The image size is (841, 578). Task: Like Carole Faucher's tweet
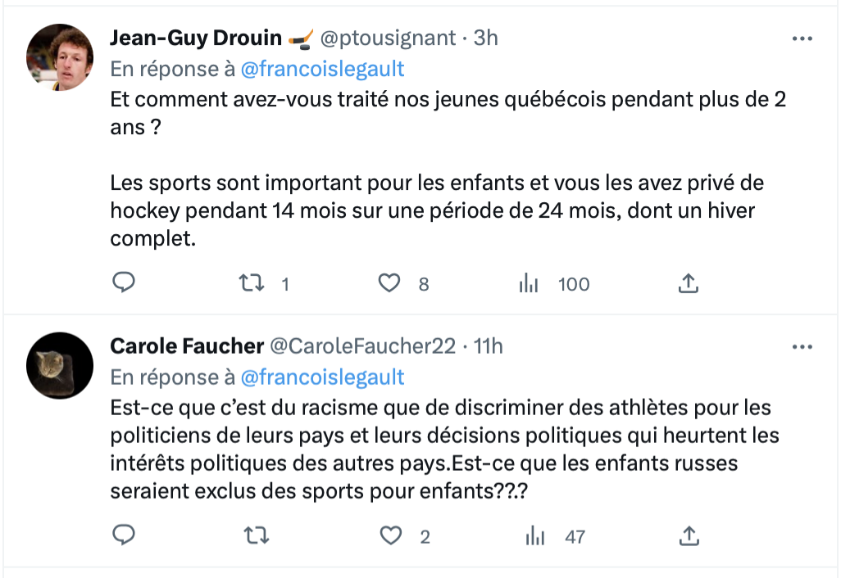tap(392, 535)
